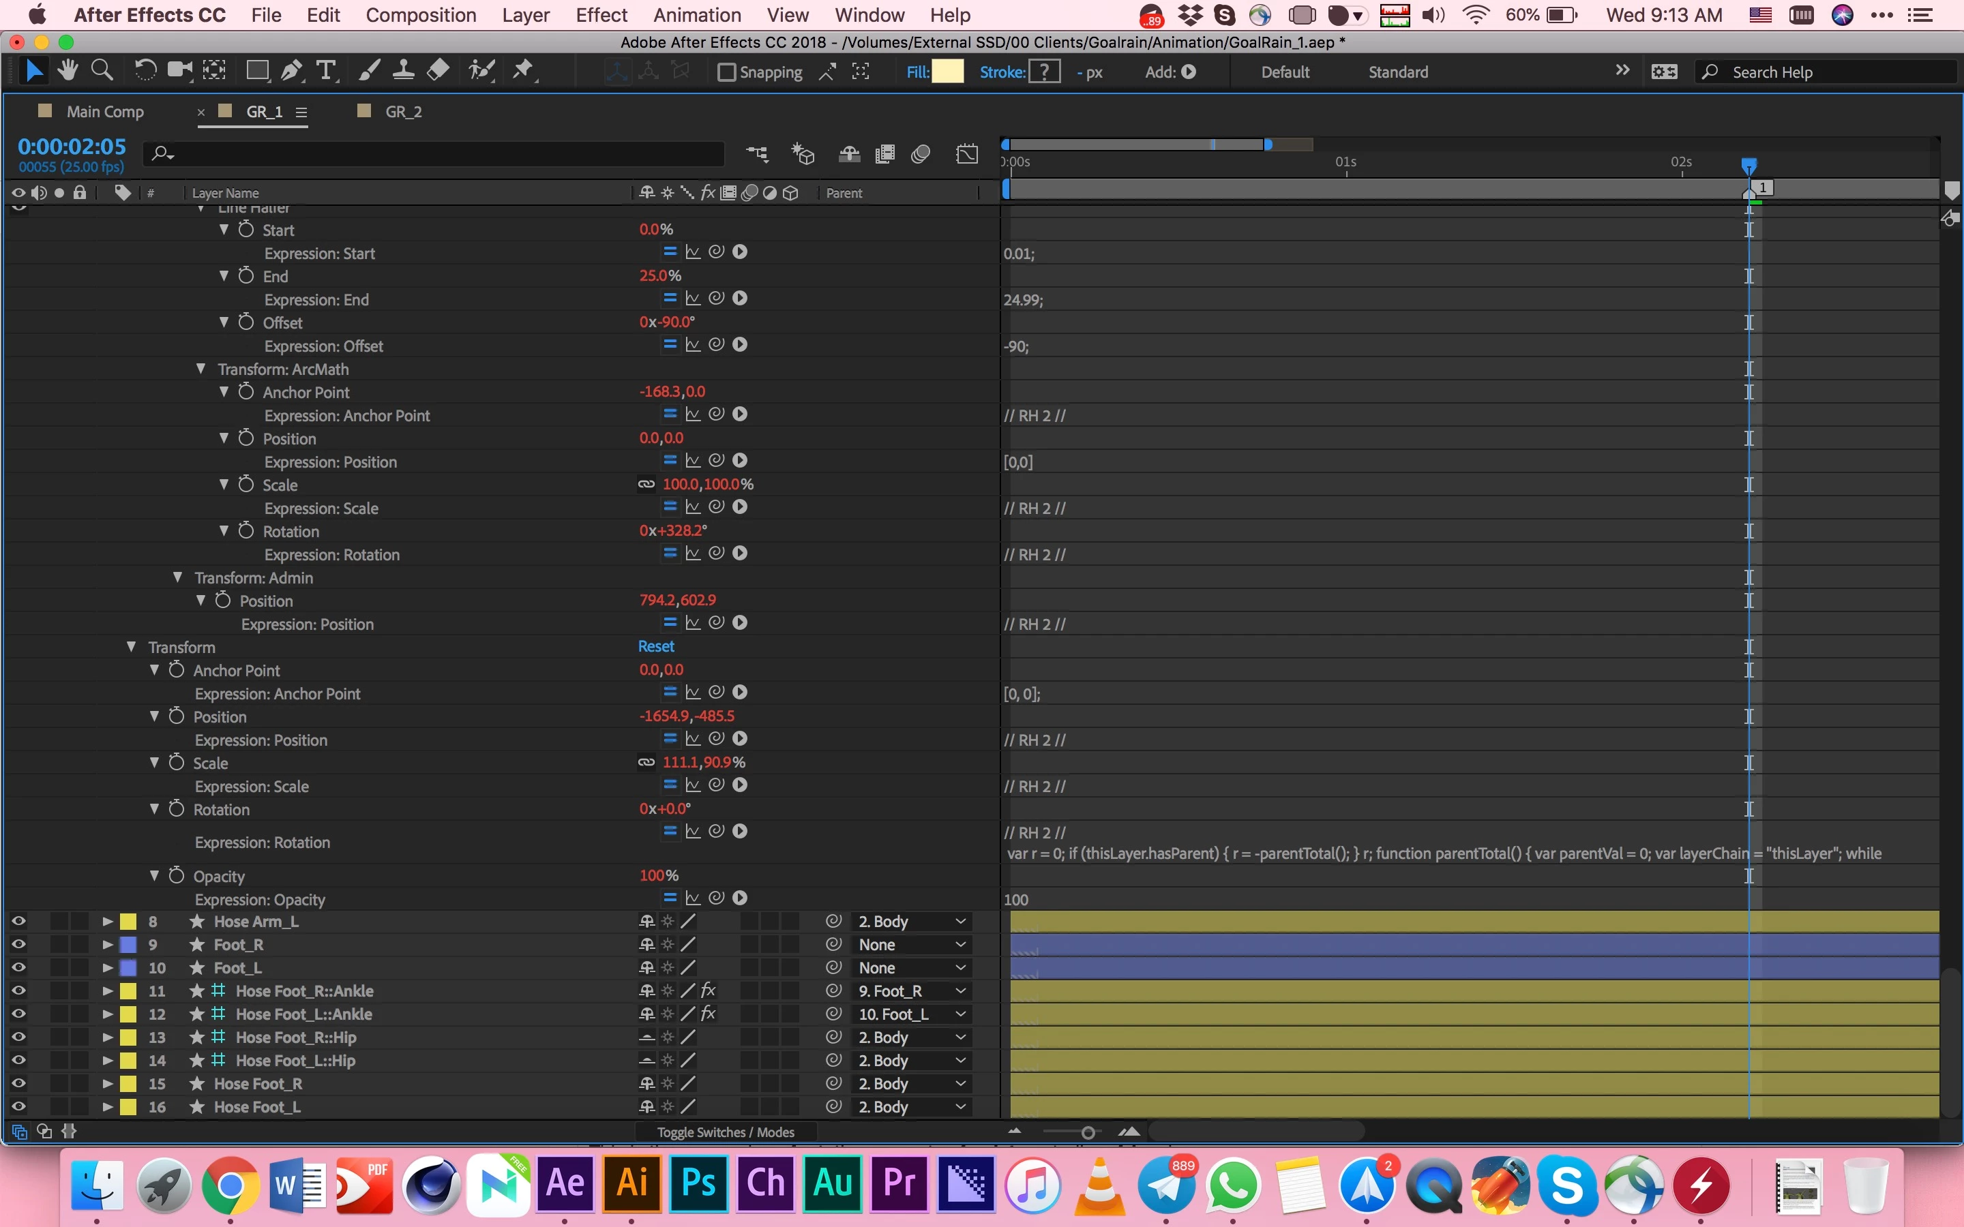Open the Graph Editor in timeline

click(x=966, y=154)
